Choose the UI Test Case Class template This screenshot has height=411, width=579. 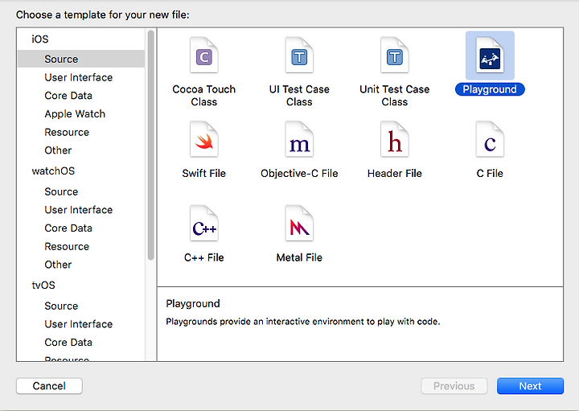(x=299, y=55)
